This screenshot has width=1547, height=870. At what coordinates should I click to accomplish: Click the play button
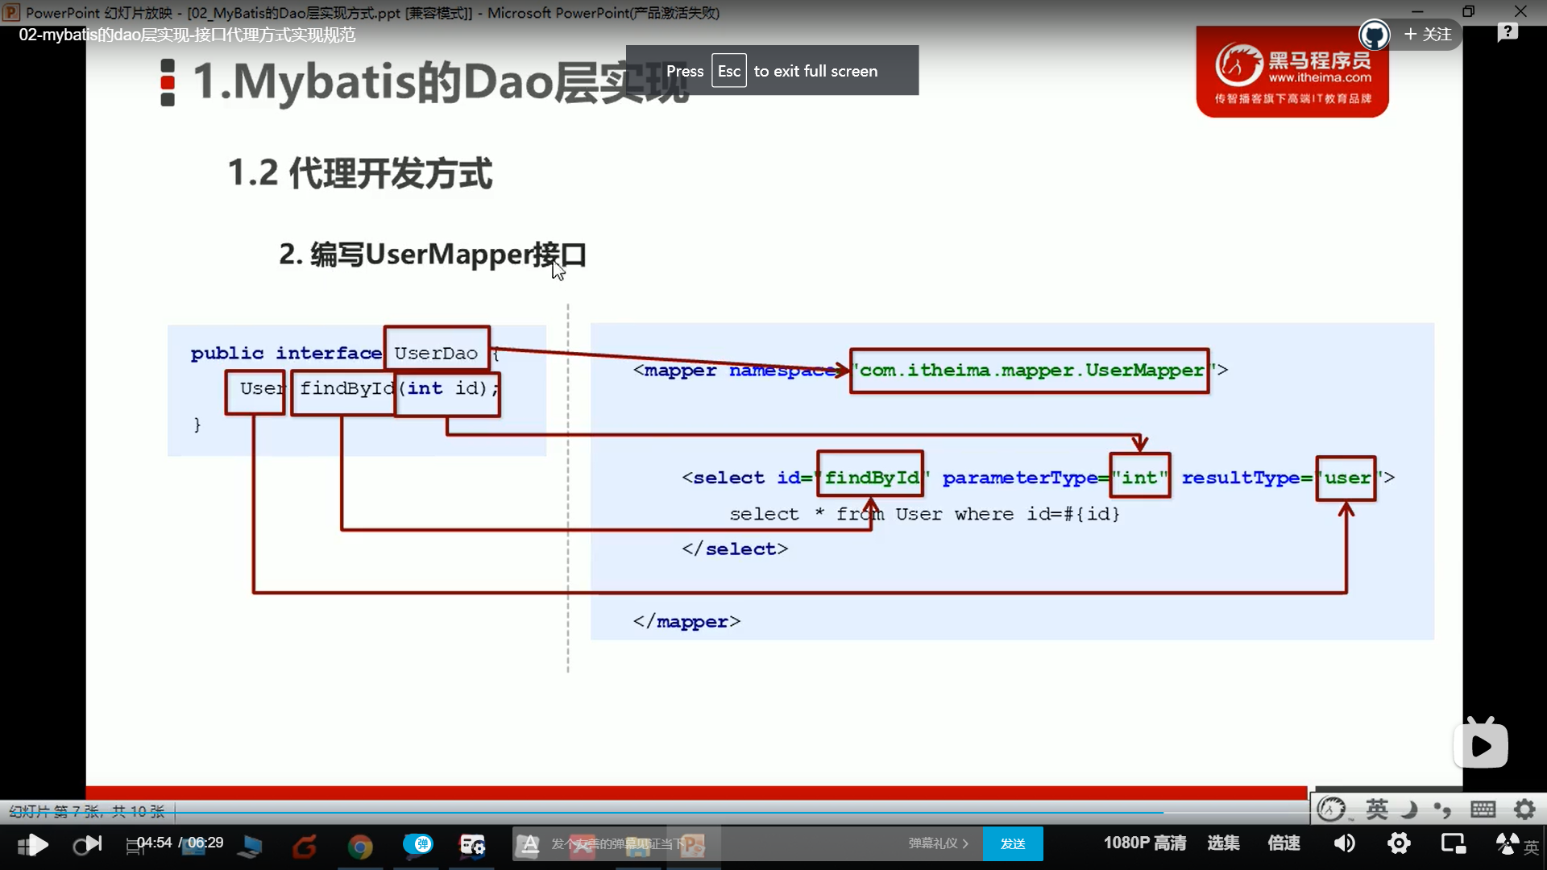point(35,844)
